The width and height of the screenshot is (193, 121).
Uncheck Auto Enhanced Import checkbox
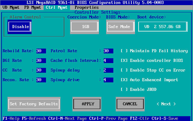click(x=124, y=80)
